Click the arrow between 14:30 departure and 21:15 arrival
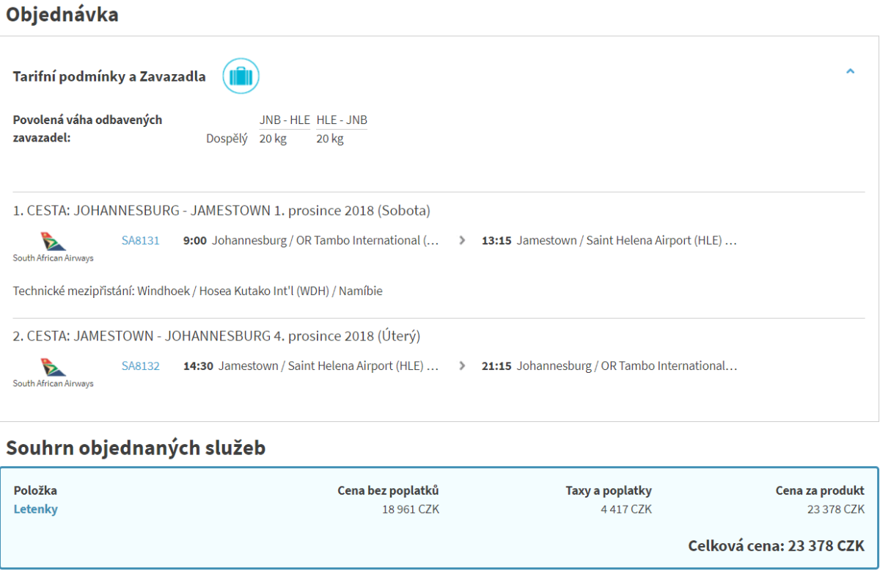 461,365
